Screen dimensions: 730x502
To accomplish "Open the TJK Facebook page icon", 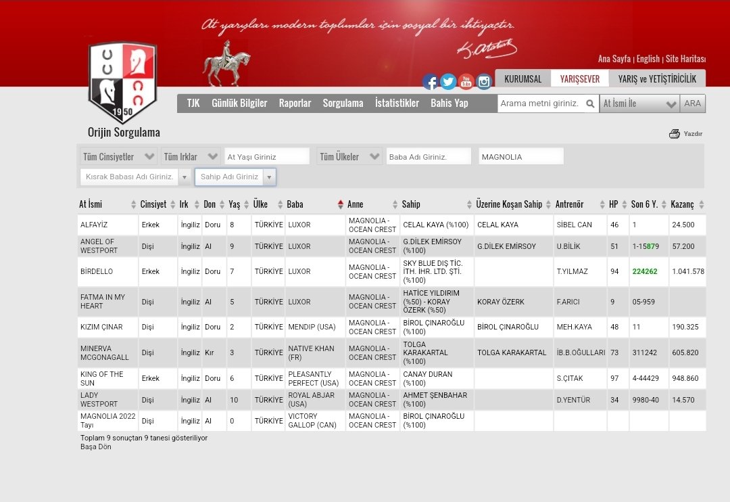I will click(430, 82).
